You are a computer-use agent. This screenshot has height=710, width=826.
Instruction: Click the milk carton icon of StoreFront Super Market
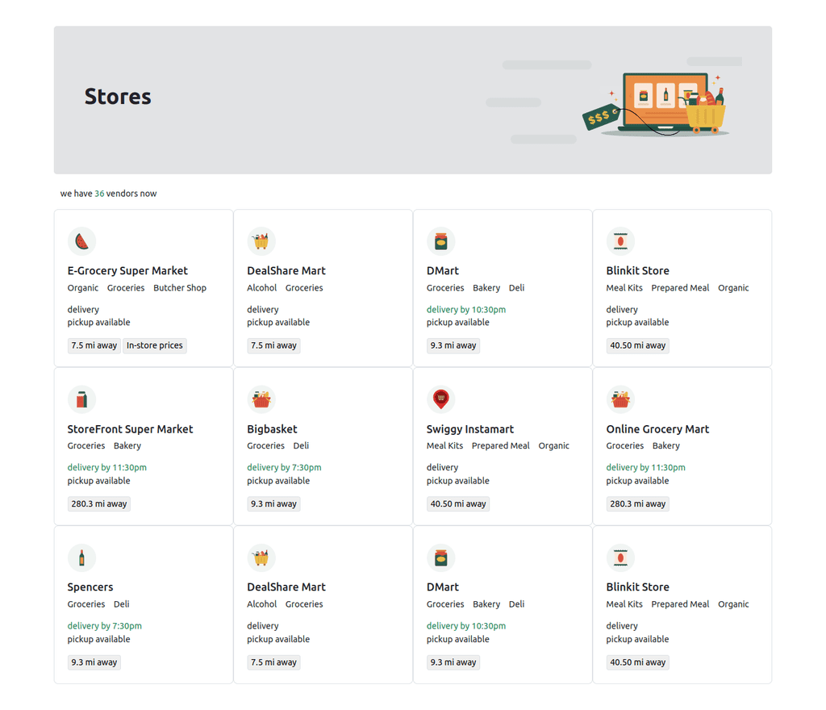click(81, 399)
